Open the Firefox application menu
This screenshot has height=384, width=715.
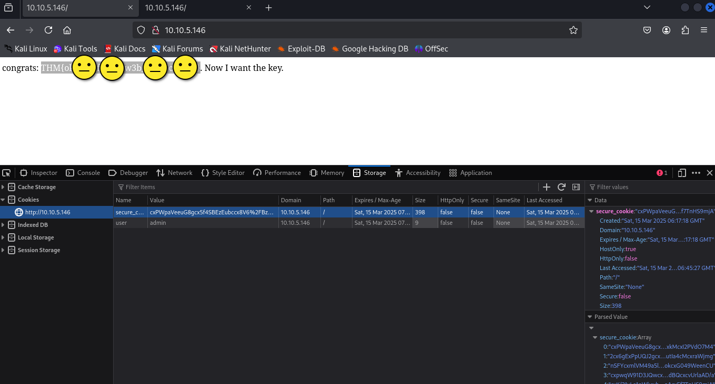coord(704,30)
